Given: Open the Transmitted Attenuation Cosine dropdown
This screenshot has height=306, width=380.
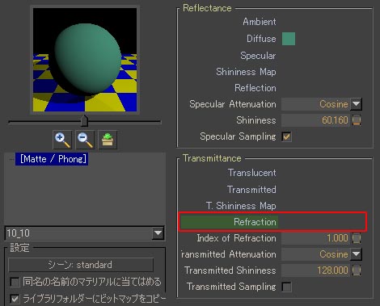Looking at the screenshot, I should coord(356,254).
